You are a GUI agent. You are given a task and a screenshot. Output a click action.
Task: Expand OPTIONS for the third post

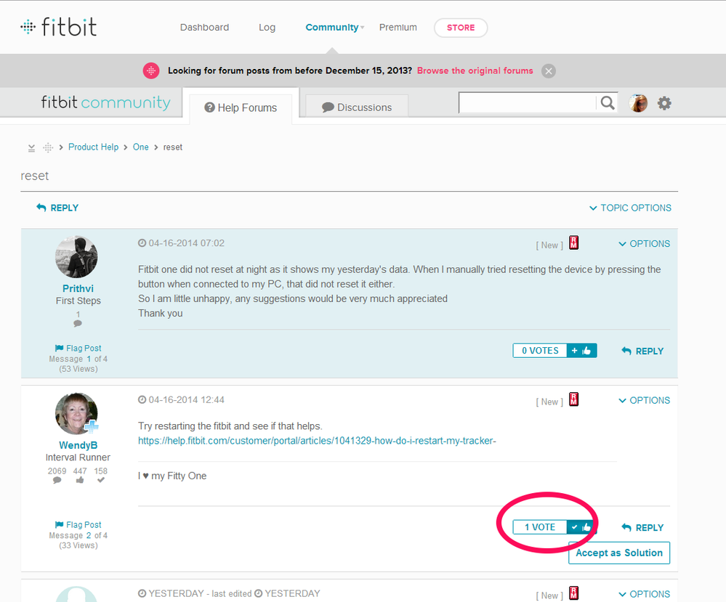pyautogui.click(x=644, y=594)
